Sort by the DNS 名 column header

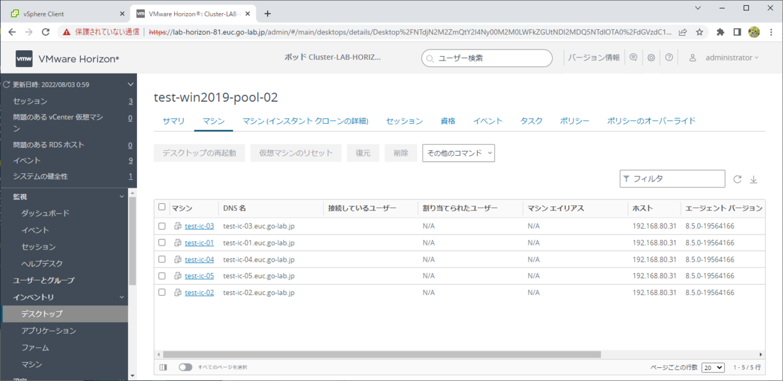(x=234, y=208)
